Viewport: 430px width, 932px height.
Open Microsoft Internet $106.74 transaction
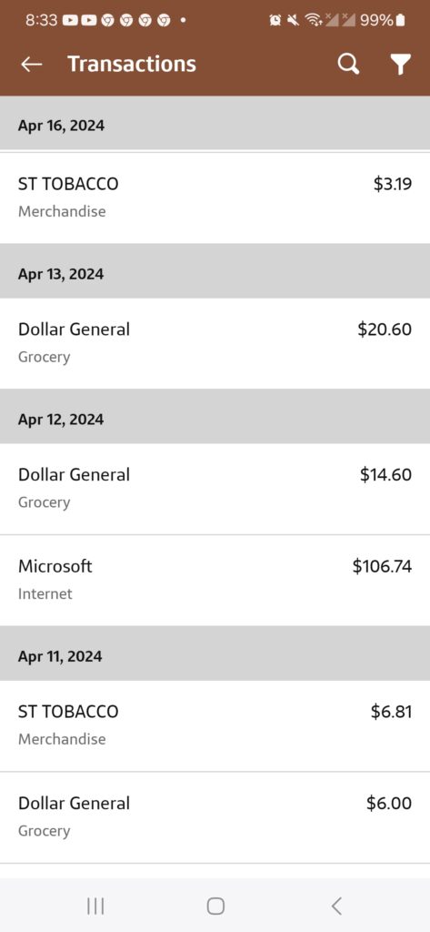click(x=215, y=580)
